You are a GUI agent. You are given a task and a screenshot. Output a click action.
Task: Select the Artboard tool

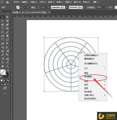point(2,63)
